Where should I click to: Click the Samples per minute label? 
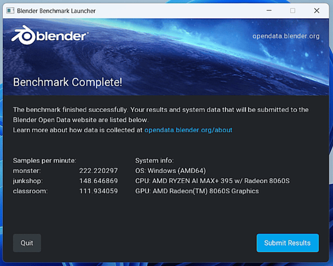point(44,161)
